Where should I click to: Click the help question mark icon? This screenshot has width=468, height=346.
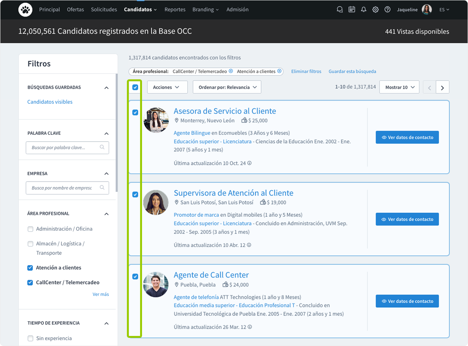387,10
